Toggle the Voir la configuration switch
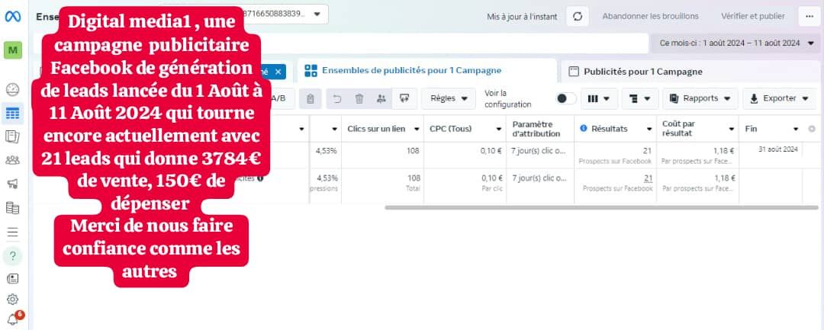The height and width of the screenshot is (330, 824). coord(566,98)
